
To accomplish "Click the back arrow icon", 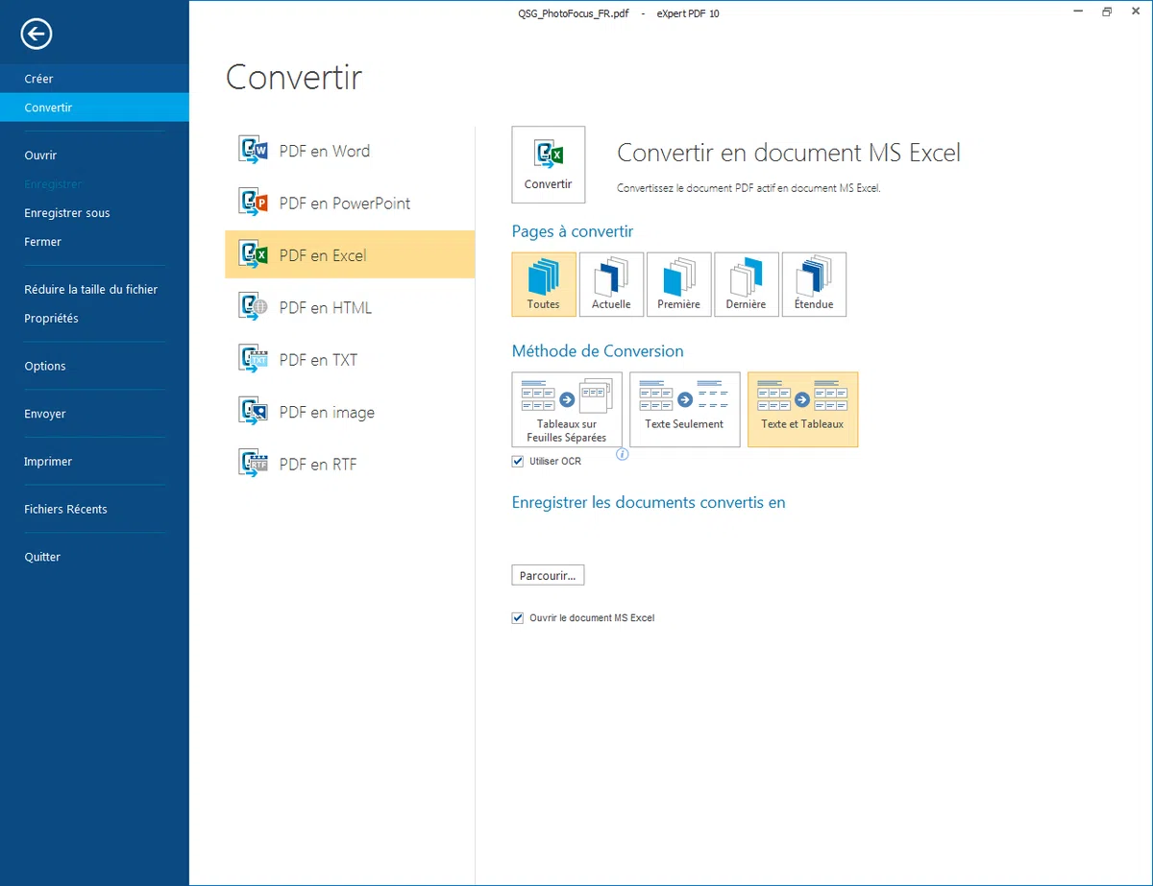I will click(37, 35).
